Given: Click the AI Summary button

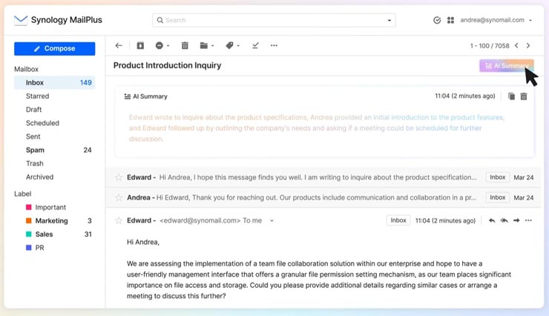Looking at the screenshot, I should pos(506,66).
